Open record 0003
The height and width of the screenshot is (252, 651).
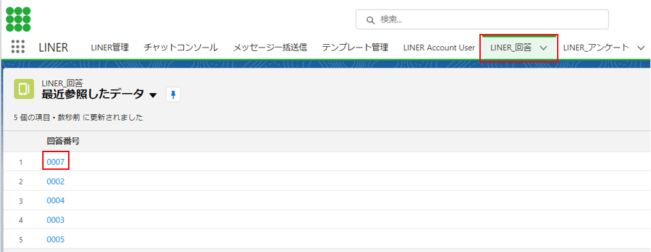(56, 220)
